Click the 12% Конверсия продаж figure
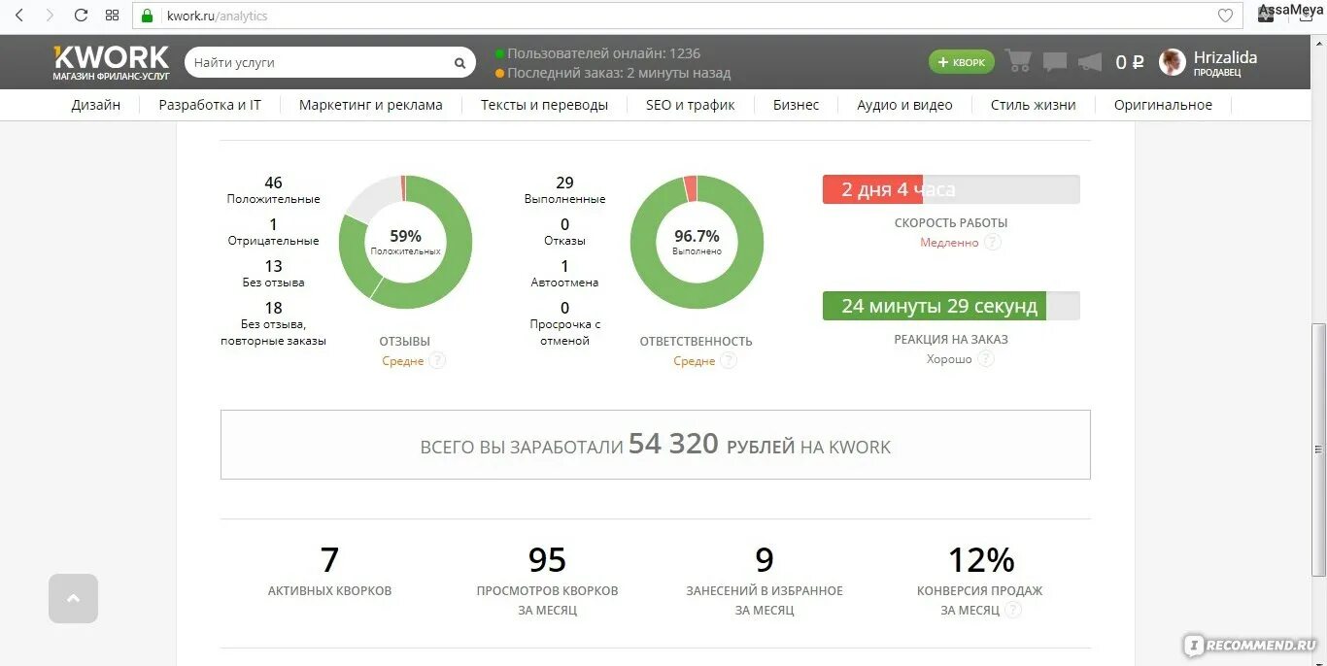 (x=981, y=581)
